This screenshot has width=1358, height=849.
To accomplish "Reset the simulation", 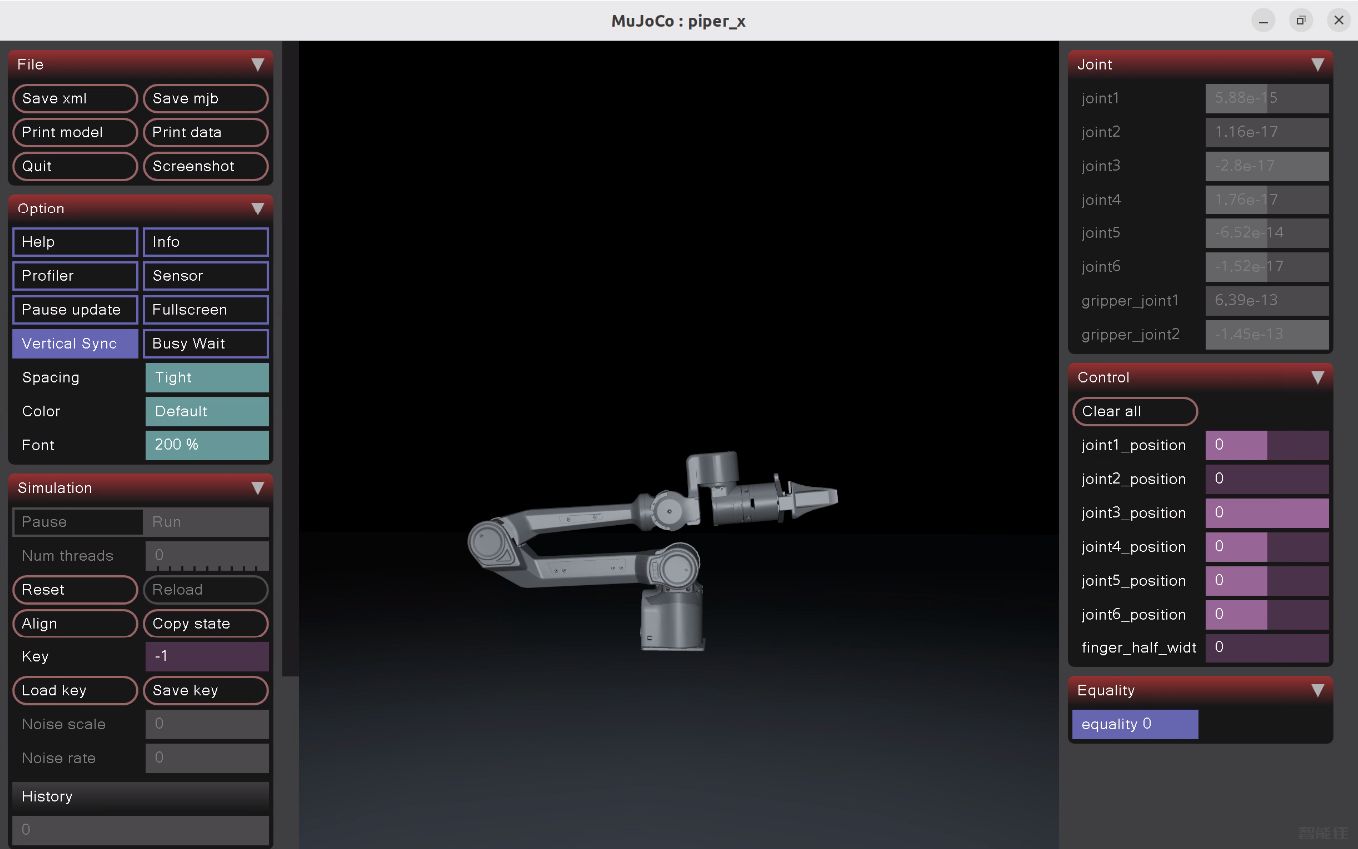I will 75,590.
